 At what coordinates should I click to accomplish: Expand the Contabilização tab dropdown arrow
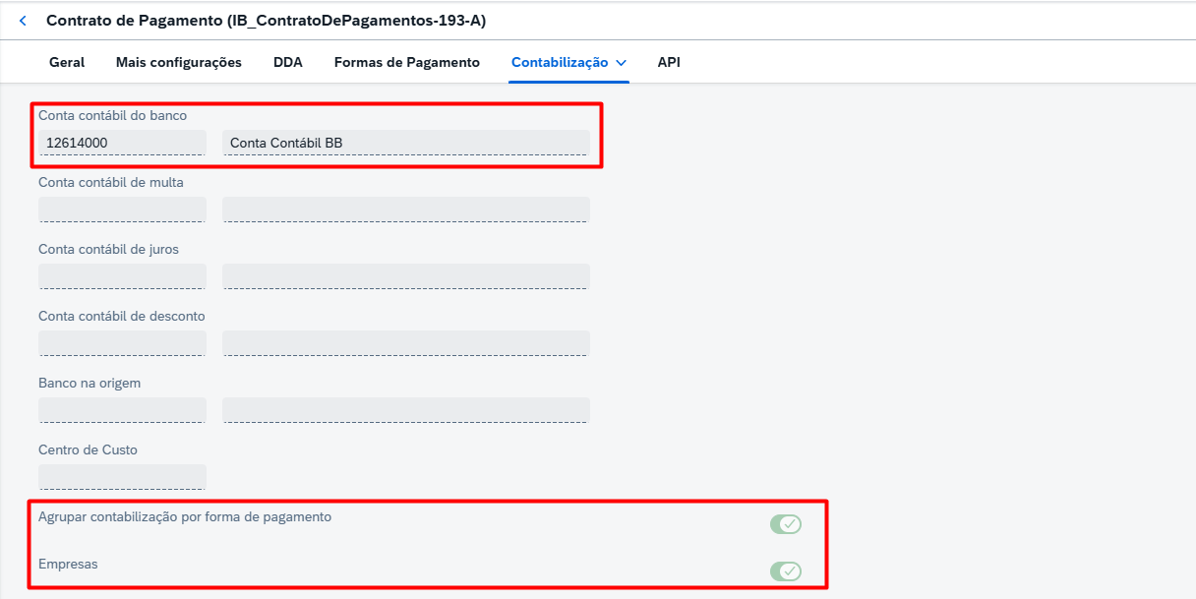tap(621, 62)
